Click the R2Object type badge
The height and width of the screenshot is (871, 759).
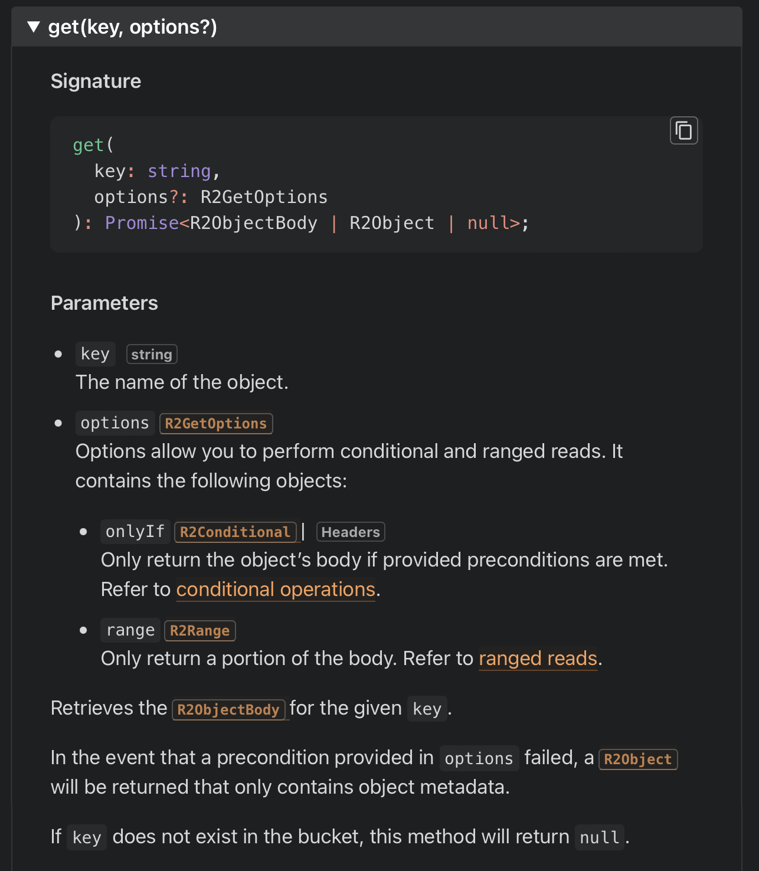click(x=637, y=759)
